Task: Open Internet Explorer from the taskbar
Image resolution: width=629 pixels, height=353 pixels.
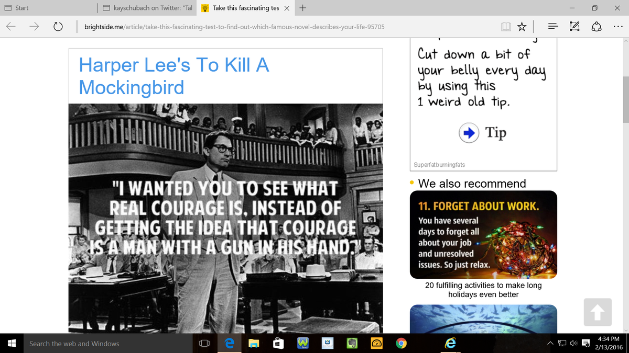Action: click(450, 344)
